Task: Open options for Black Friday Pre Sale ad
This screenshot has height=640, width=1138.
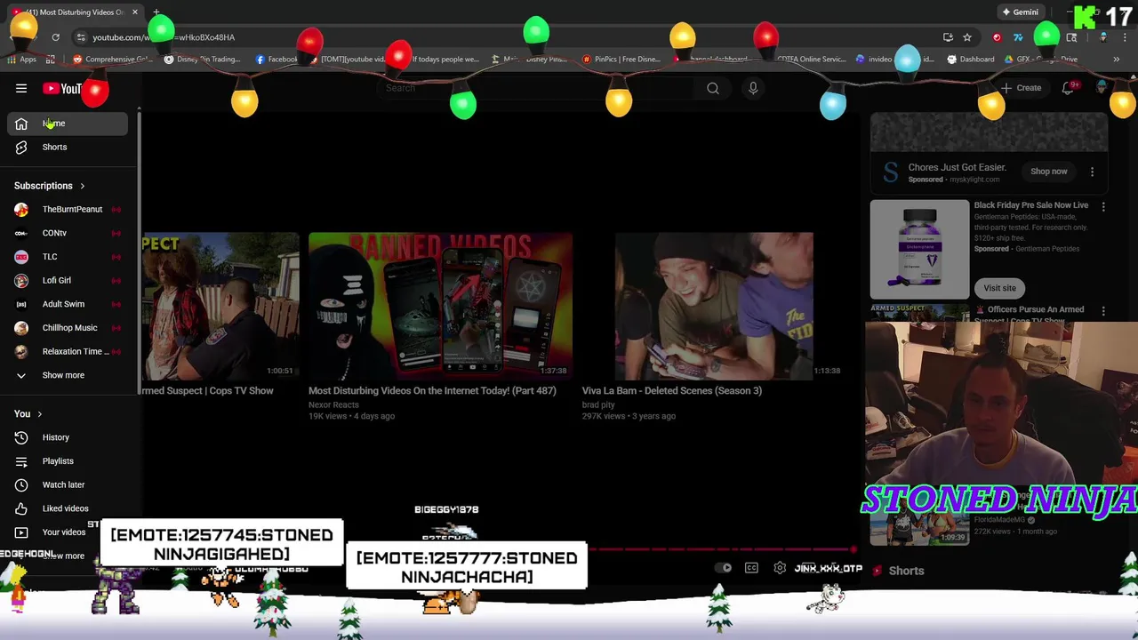Action: click(x=1103, y=206)
